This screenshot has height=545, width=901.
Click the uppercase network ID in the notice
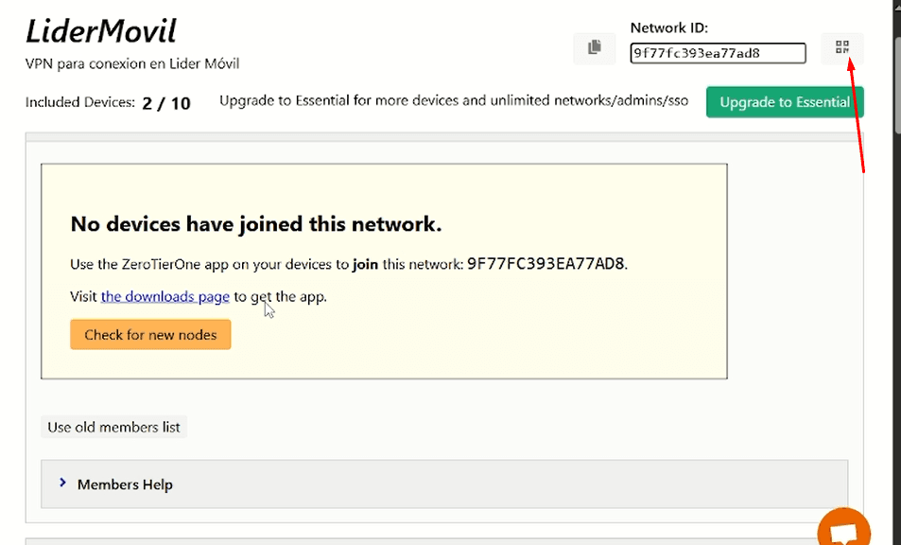(x=546, y=264)
